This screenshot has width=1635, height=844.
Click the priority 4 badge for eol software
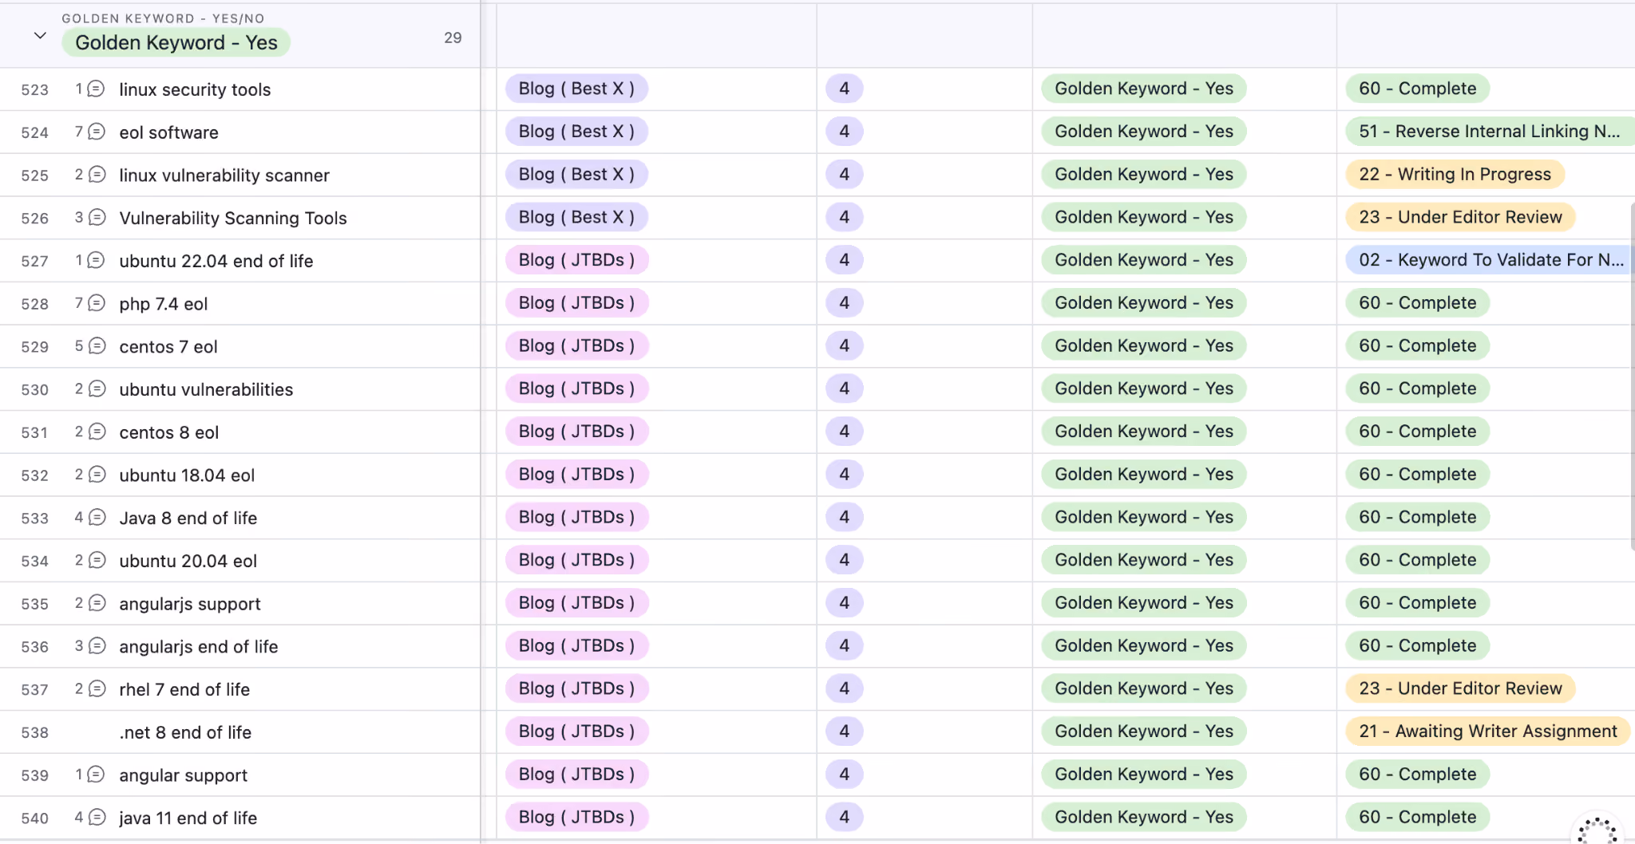tap(844, 132)
